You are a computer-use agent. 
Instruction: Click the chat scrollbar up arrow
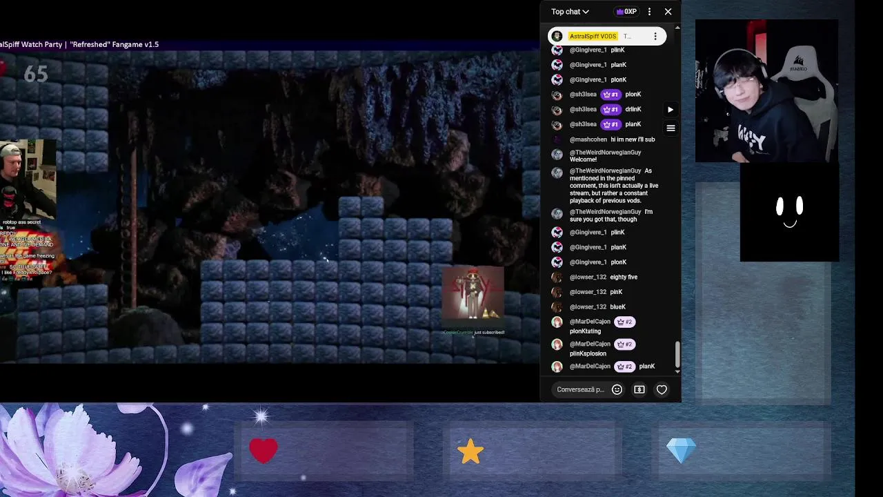tap(677, 28)
